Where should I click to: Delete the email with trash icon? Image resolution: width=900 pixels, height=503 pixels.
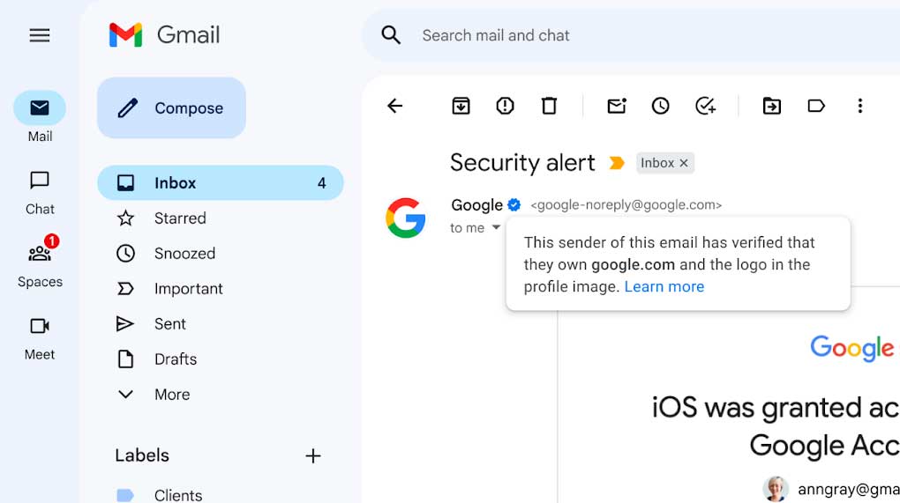549,106
